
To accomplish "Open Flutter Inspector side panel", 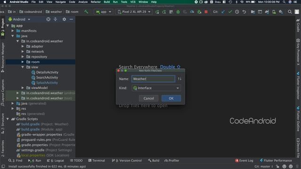I will 298,85.
